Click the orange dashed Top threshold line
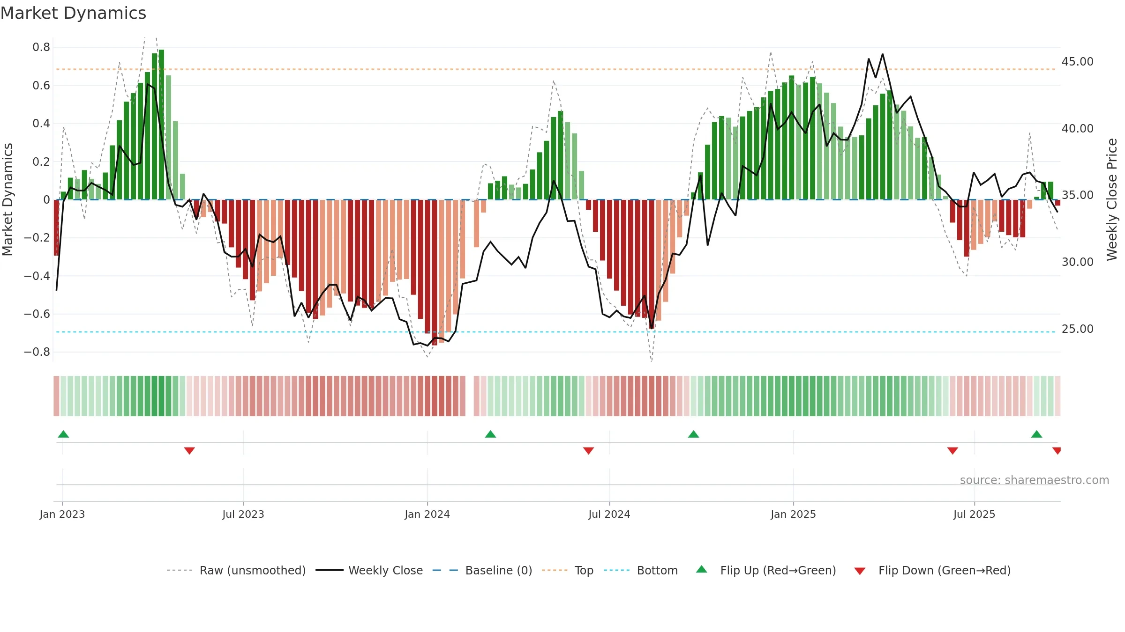The height and width of the screenshot is (632, 1125). (x=555, y=69)
